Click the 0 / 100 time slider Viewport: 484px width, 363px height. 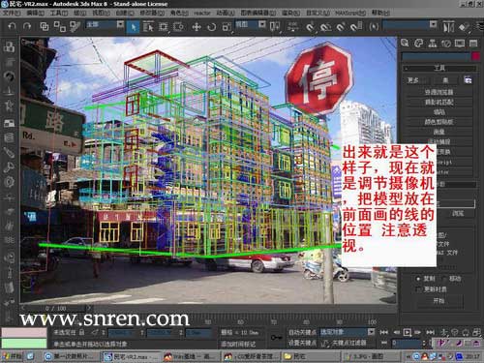coord(56,309)
